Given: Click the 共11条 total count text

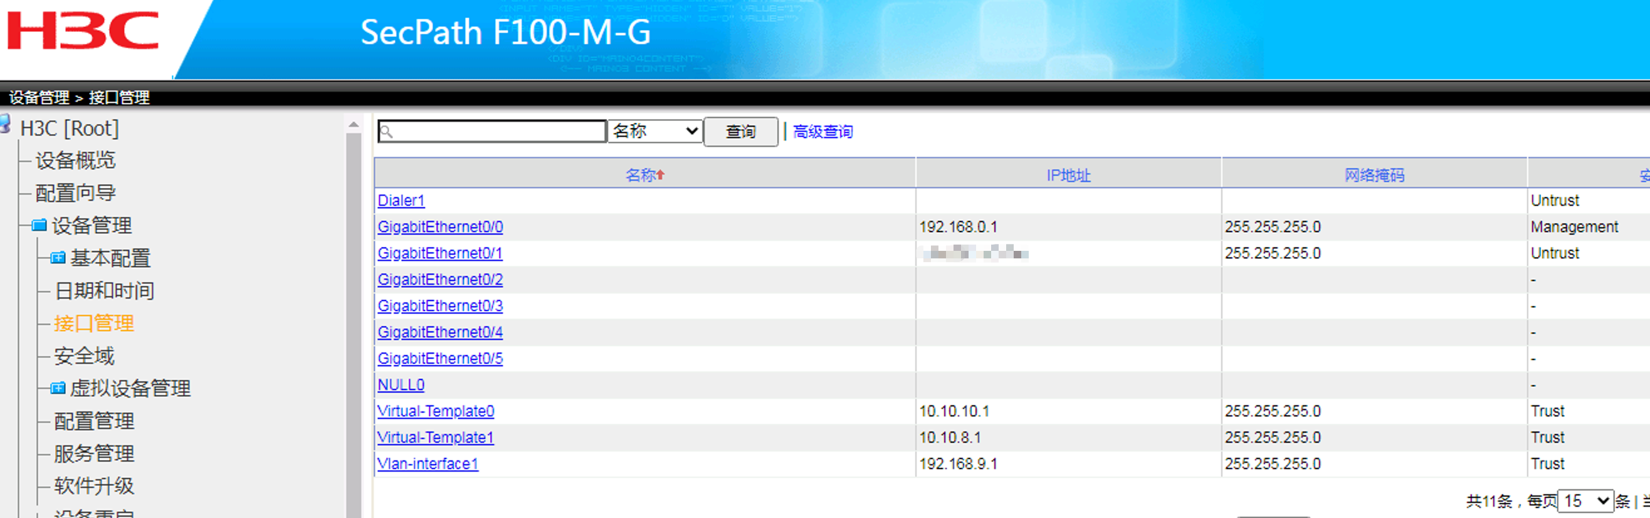Looking at the screenshot, I should 1490,500.
